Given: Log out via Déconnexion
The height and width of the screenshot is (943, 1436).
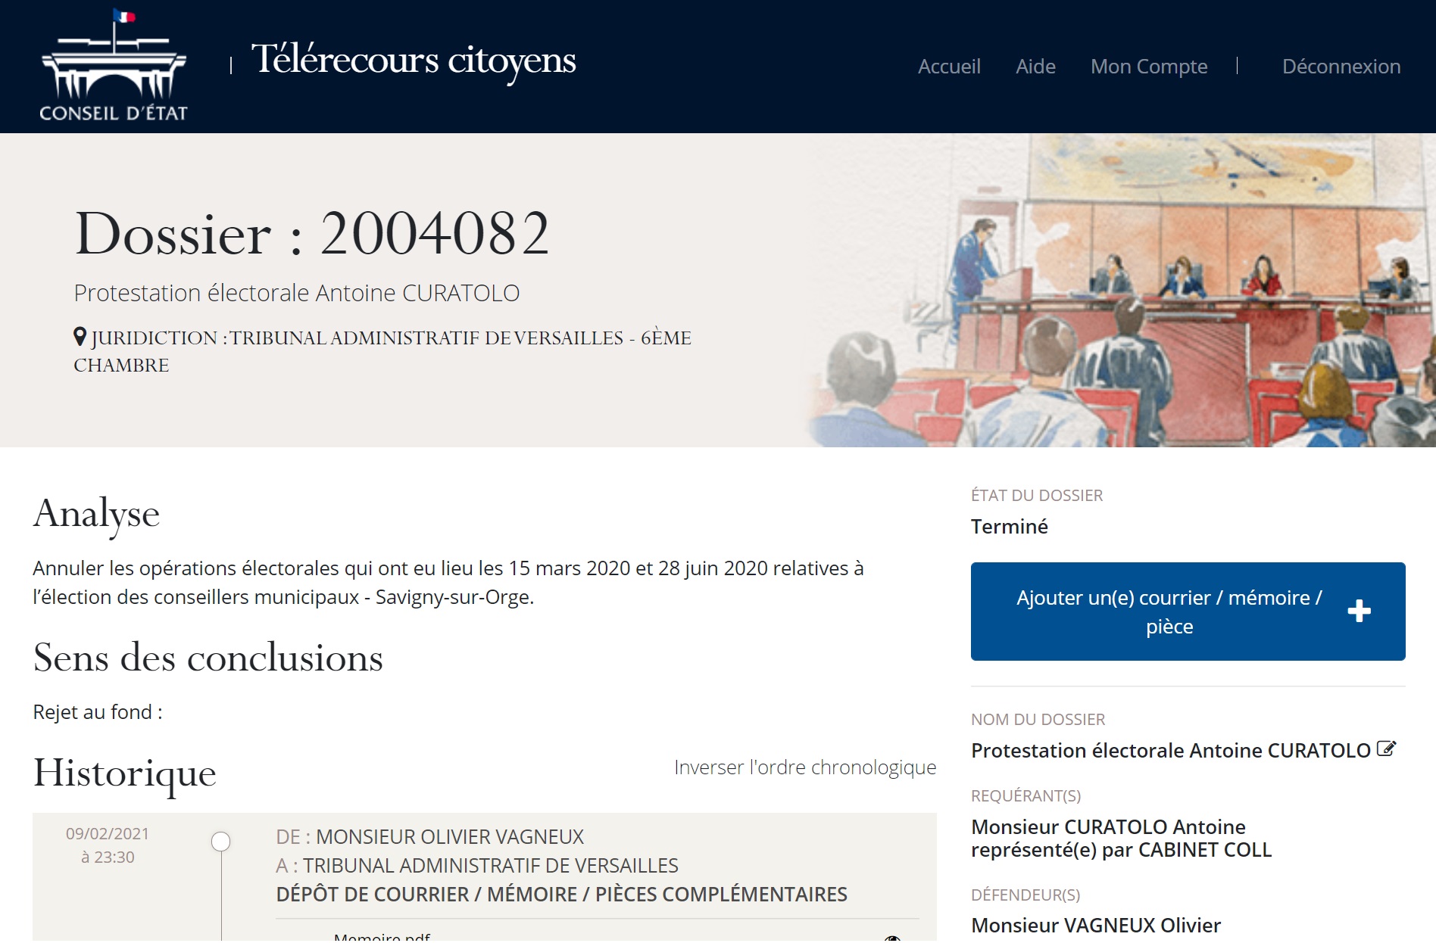Looking at the screenshot, I should [1341, 67].
